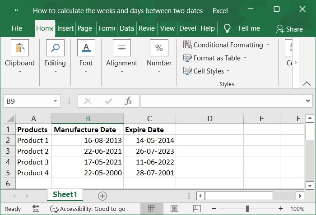This screenshot has width=316, height=215.
Task: Open the Font group icon
Action: click(86, 48)
